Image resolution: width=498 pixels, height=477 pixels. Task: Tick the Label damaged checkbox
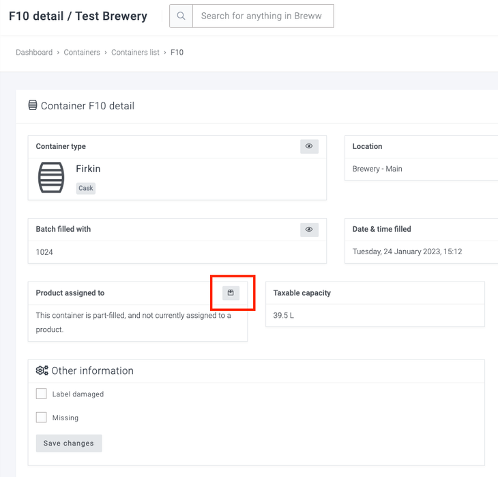[x=42, y=394]
